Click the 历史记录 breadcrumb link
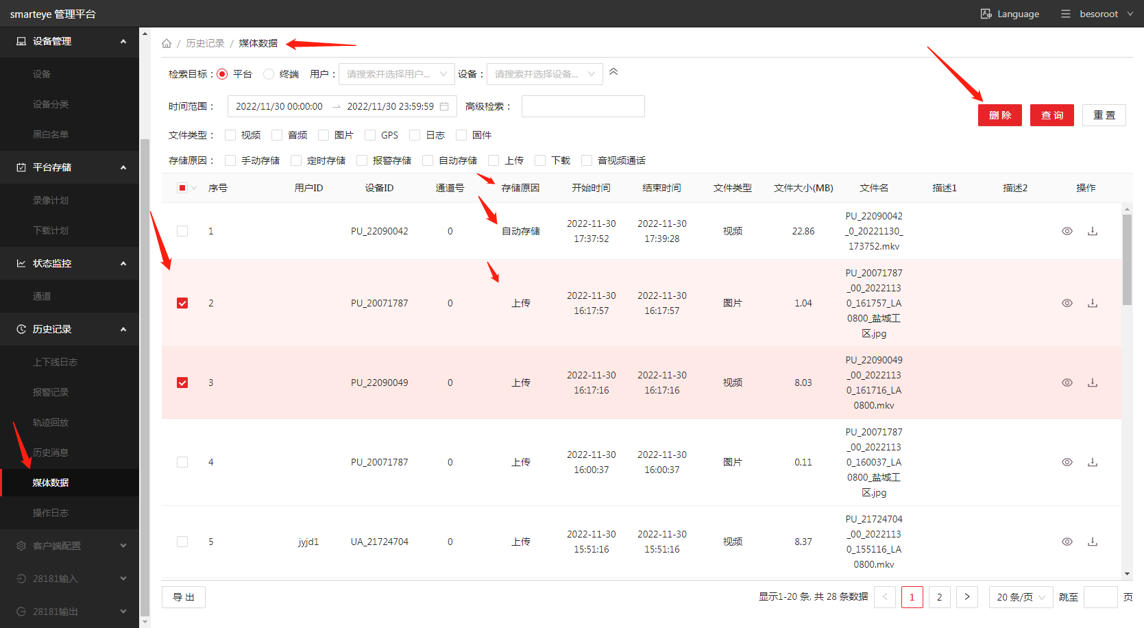The height and width of the screenshot is (628, 1144). [x=205, y=43]
